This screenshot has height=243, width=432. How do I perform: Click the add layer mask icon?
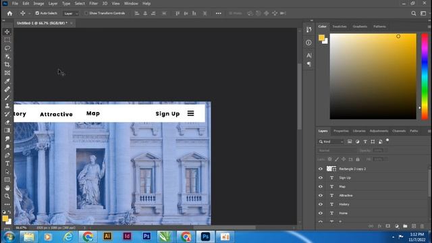(388, 226)
